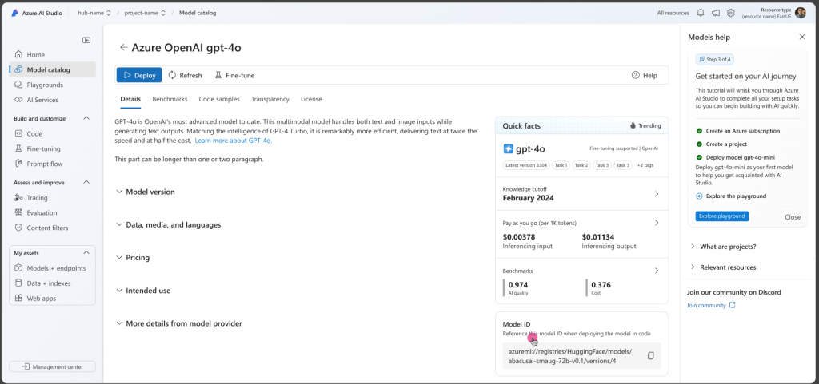The width and height of the screenshot is (819, 384).
Task: Expand Data, media, and languages section
Action: [x=168, y=225]
